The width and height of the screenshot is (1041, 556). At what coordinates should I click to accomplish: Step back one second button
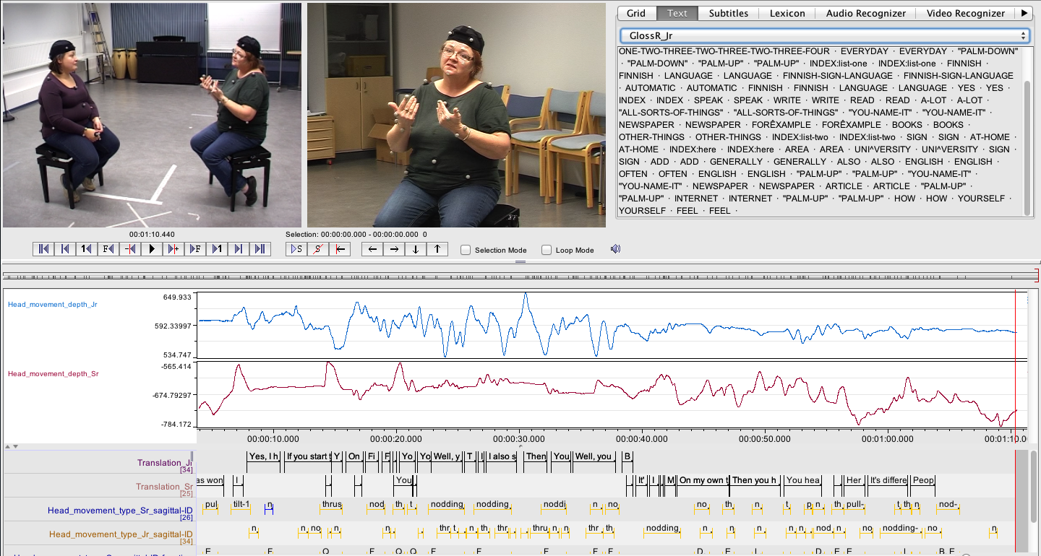[87, 249]
